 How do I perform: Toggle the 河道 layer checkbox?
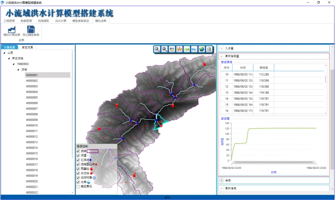tap(78, 155)
